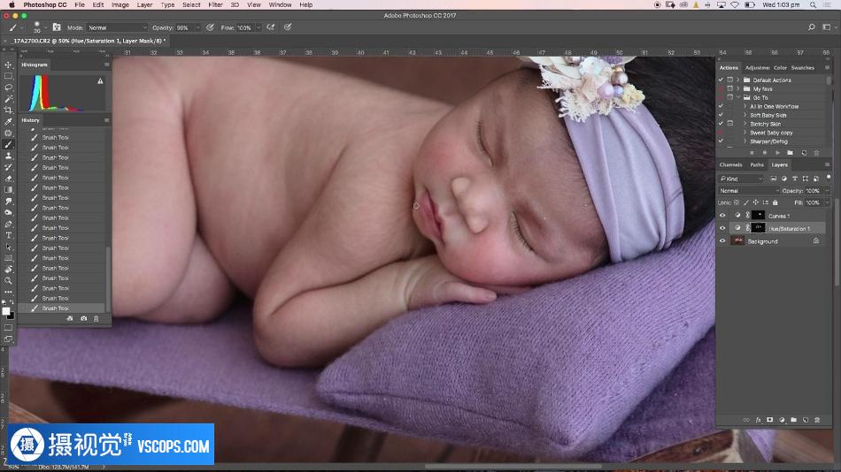This screenshot has height=472, width=841.
Task: Expand the Default Actions set
Action: click(x=738, y=80)
